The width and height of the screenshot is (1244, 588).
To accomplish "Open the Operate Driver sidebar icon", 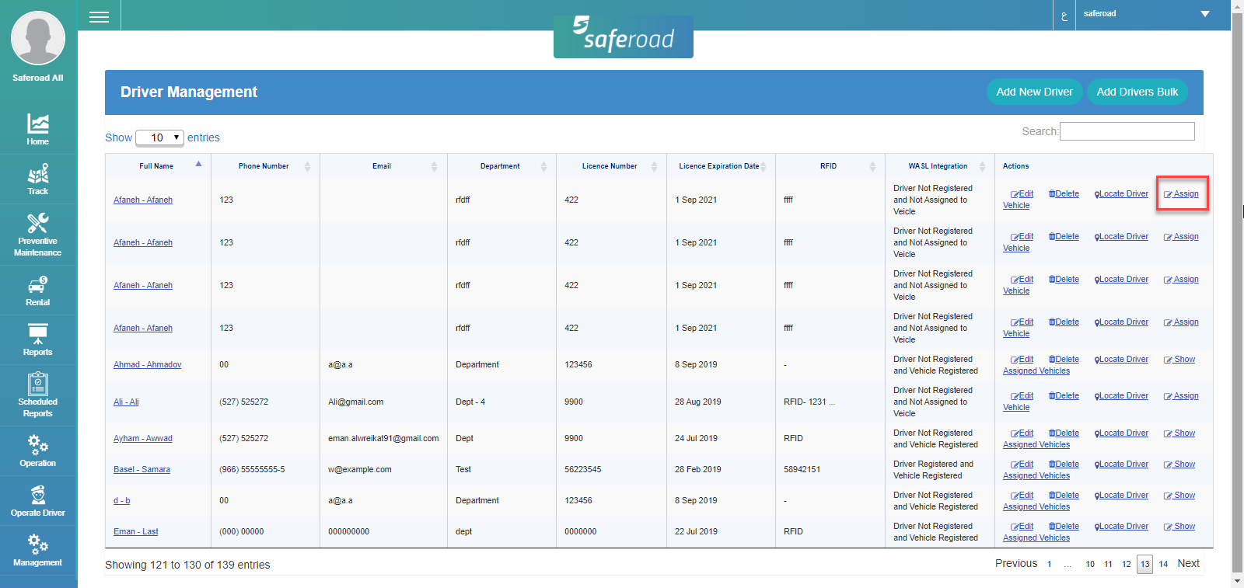I will coord(37,500).
